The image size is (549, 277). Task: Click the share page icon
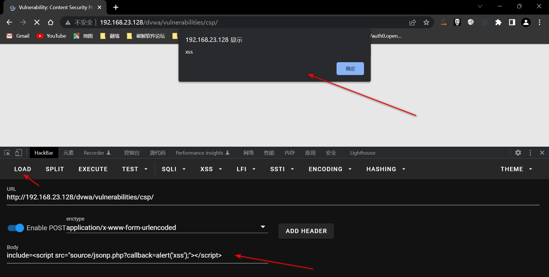point(412,23)
